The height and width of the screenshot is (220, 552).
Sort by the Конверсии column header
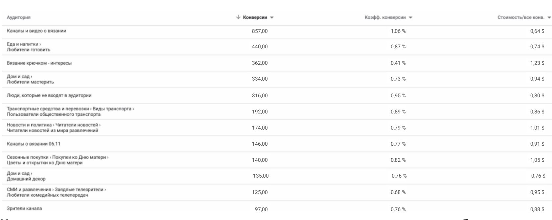coord(255,17)
